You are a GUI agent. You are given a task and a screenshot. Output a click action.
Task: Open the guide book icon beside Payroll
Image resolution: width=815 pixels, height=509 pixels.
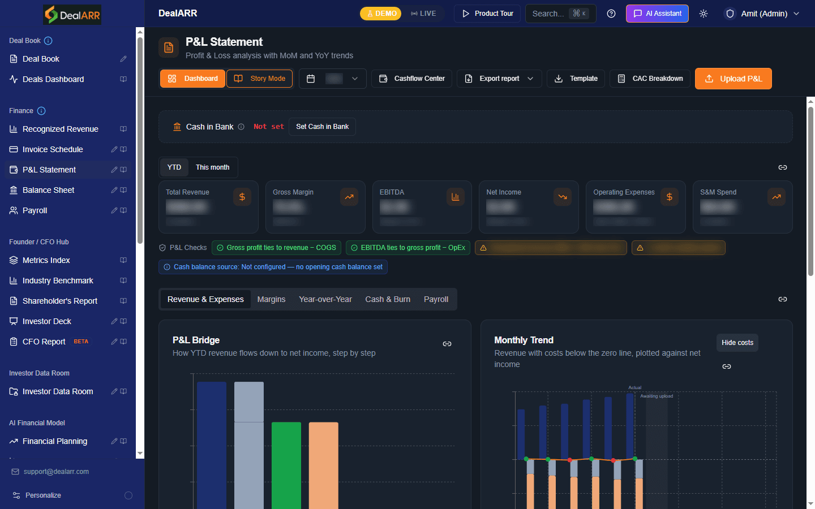click(123, 210)
